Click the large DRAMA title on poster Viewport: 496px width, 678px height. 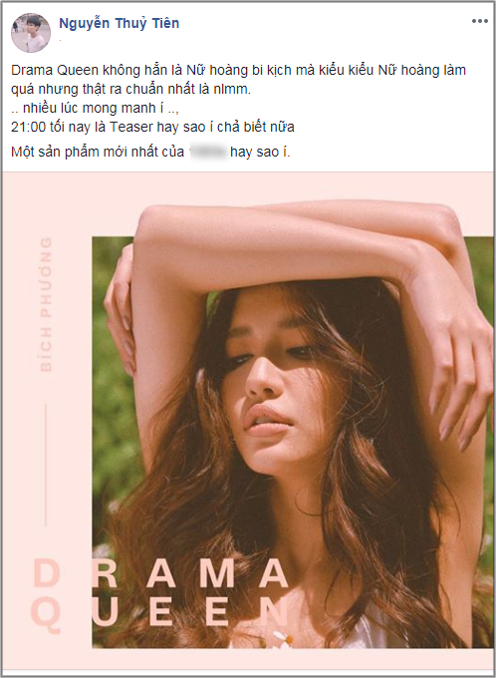161,573
